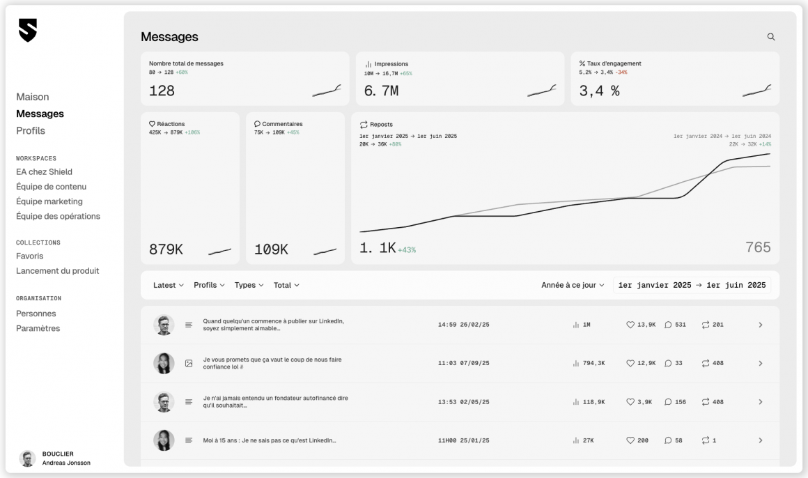Open the Lancement du produit collection
The image size is (808, 478).
(x=58, y=270)
